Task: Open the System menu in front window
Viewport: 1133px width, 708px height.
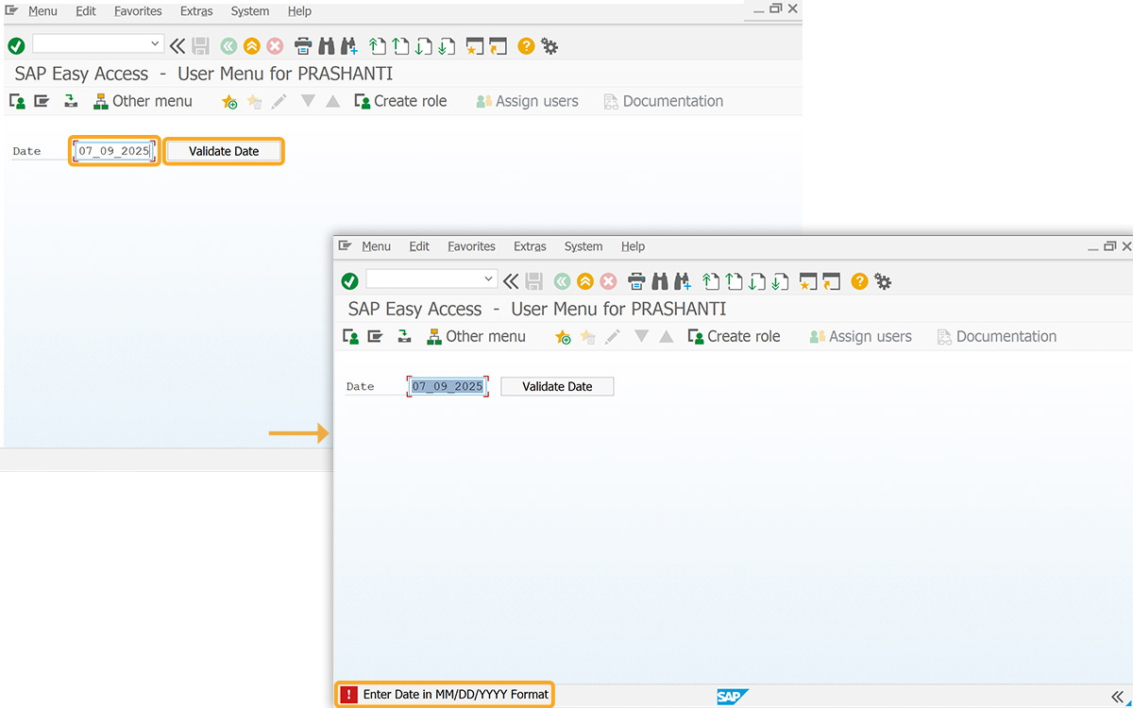Action: pos(583,246)
